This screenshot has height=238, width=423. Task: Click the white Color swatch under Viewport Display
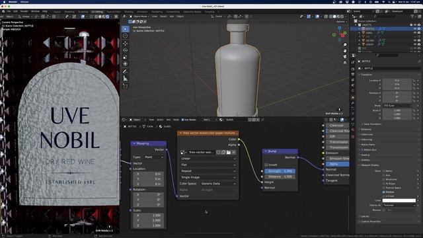point(399,200)
